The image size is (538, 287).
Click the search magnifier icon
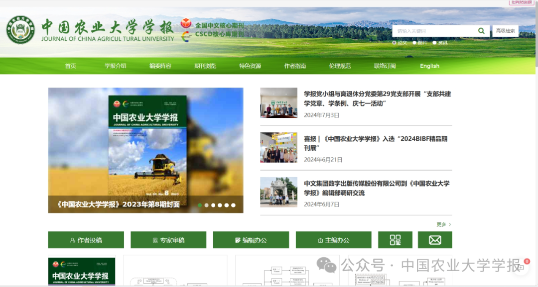[481, 31]
